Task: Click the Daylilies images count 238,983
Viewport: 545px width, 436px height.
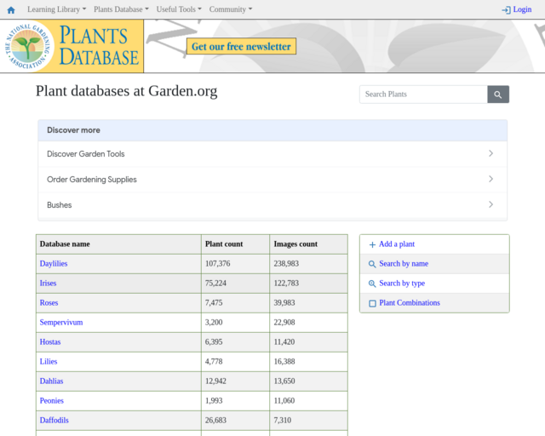Action: coord(286,263)
